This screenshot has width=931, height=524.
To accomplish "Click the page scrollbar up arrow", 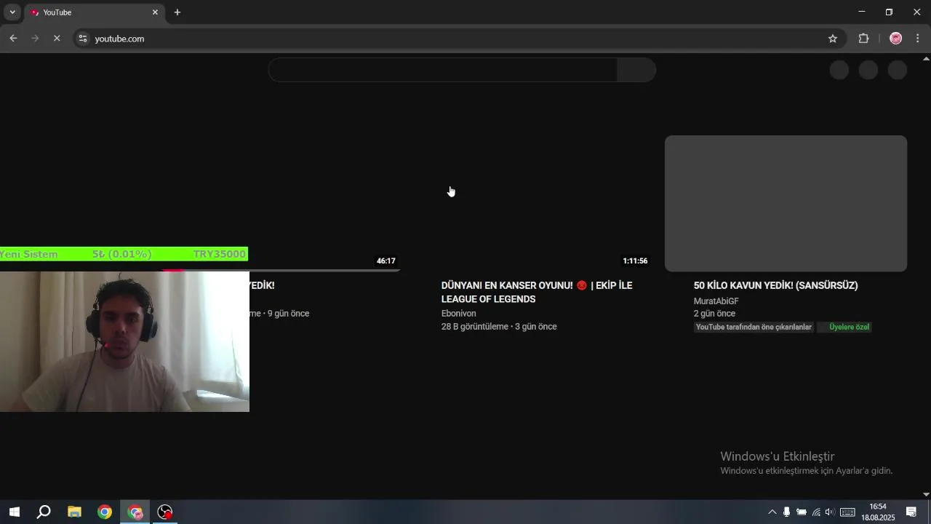I will (926, 58).
